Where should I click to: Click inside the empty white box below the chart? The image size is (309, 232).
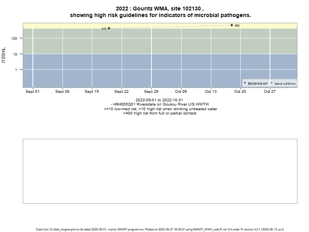click(160, 171)
